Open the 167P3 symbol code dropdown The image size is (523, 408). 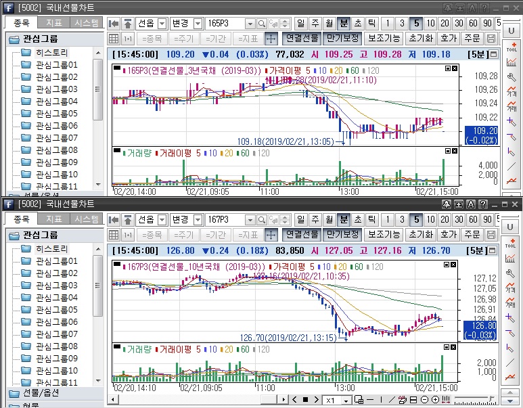coord(250,220)
